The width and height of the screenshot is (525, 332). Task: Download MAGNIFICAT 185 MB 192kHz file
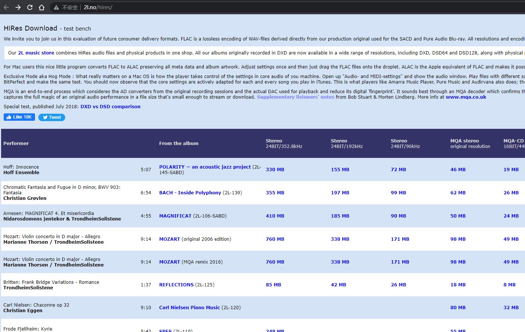340,216
